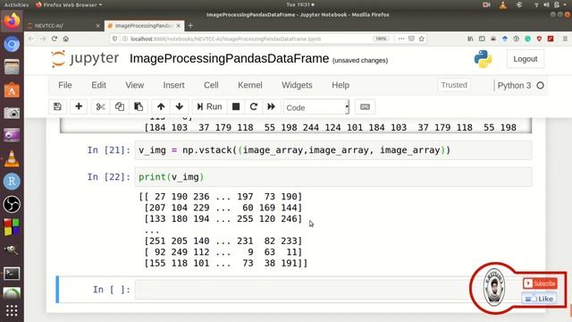Viewport: 572px width, 322px height.
Task: Open VLC media player from the dock
Action: (12, 159)
